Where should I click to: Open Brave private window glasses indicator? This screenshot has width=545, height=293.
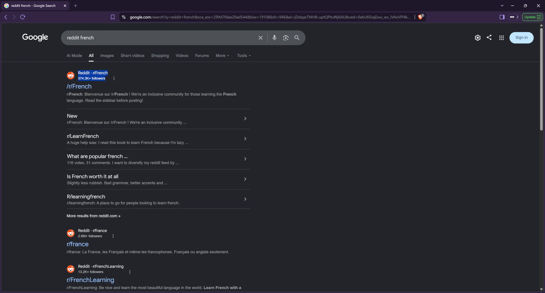(x=514, y=17)
